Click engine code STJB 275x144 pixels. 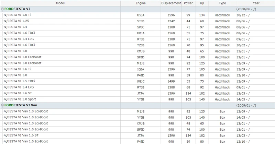pyautogui.click(x=141, y=21)
